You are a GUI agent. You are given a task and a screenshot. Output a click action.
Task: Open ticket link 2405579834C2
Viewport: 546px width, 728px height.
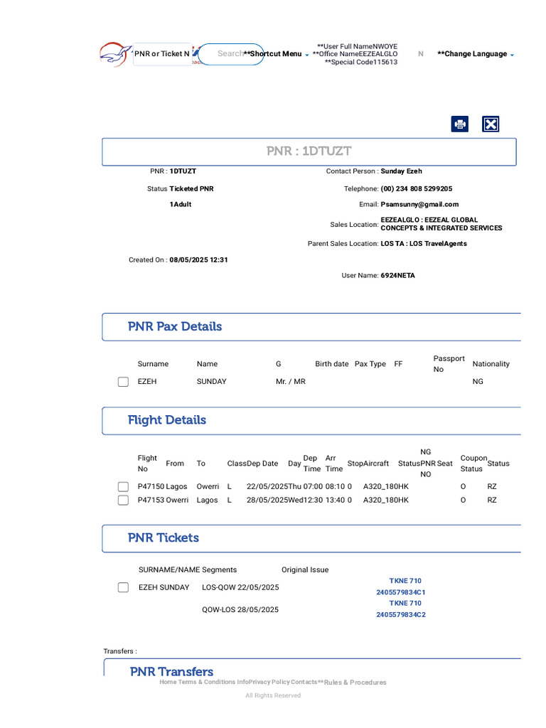coord(401,615)
